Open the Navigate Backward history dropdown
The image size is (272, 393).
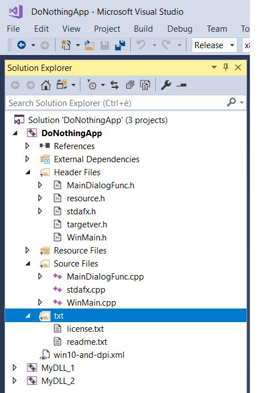pos(33,45)
